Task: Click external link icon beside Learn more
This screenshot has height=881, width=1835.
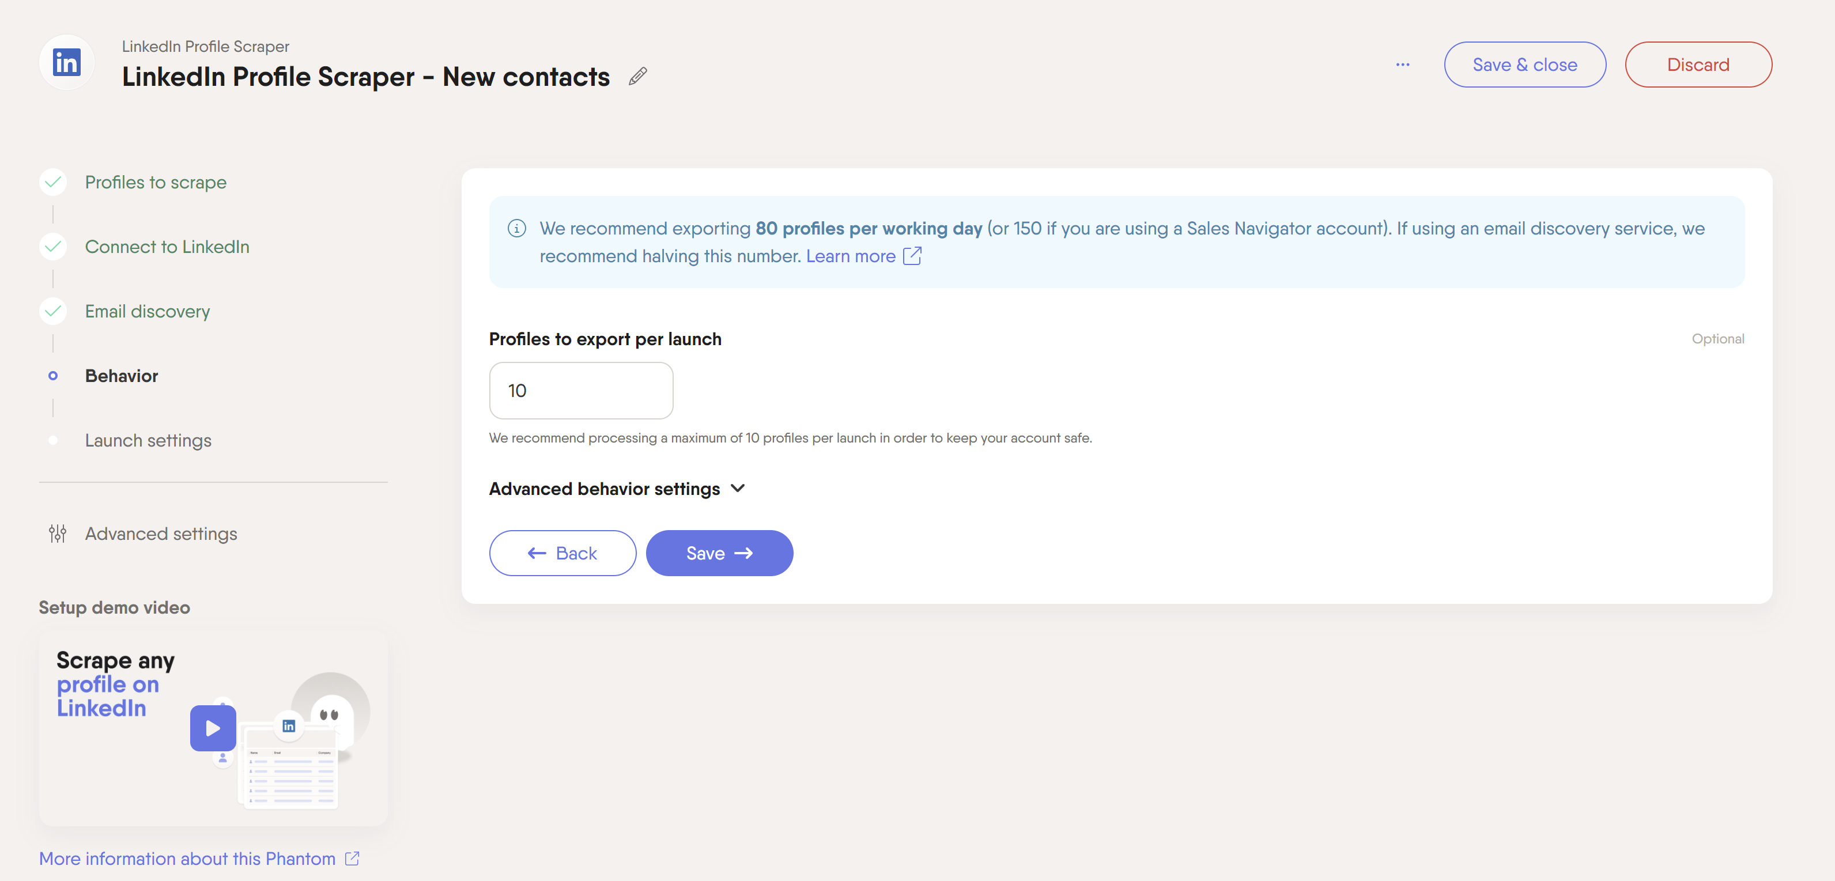Action: coord(912,256)
